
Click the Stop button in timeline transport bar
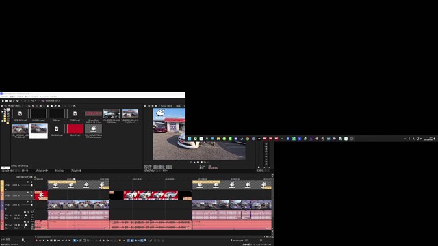55,241
